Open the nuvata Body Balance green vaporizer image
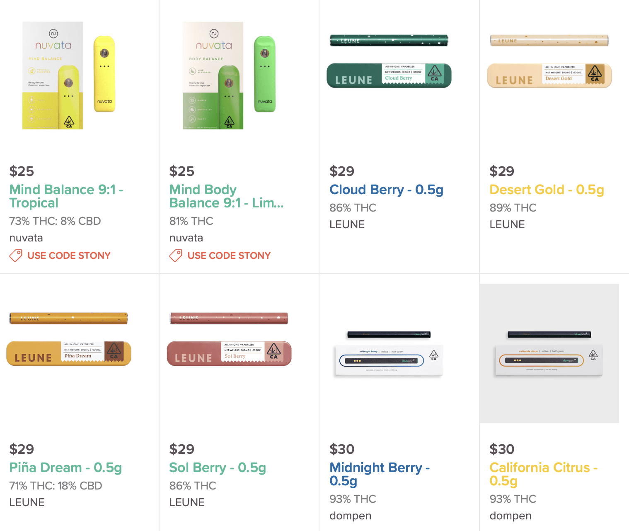Screen dimensions: 629x531 coord(229,76)
